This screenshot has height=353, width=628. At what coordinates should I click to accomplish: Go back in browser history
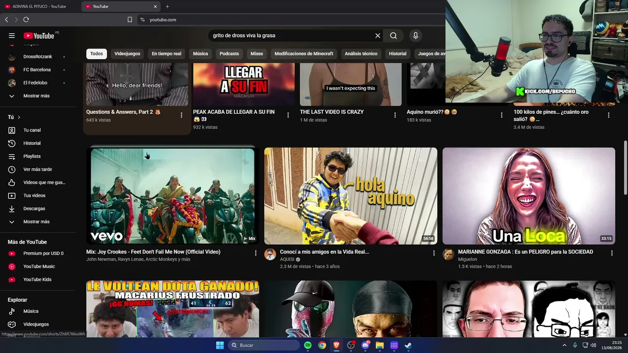[6, 20]
